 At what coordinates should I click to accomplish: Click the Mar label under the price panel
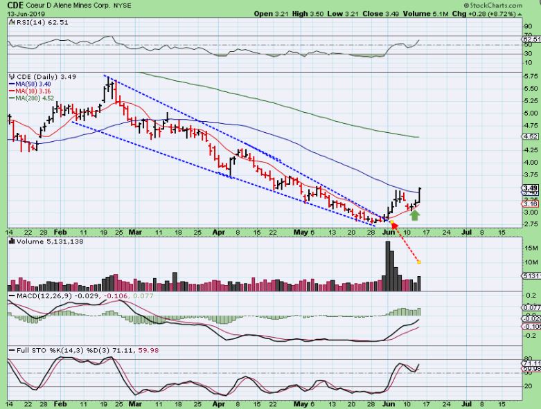(135, 233)
